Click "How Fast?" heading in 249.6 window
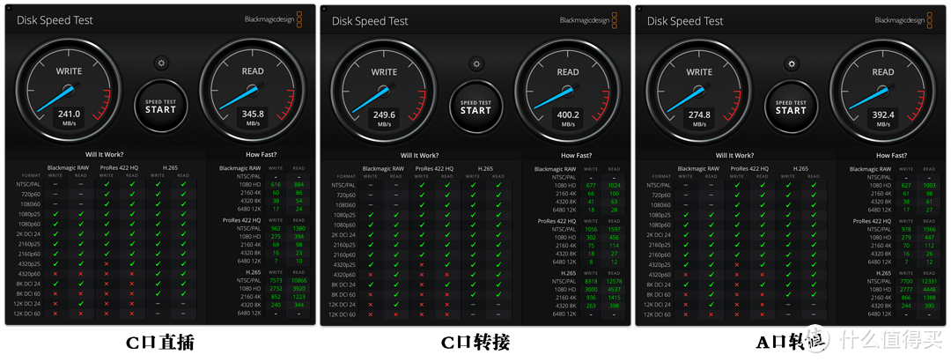Screen dimensions: 951x362 pyautogui.click(x=576, y=155)
